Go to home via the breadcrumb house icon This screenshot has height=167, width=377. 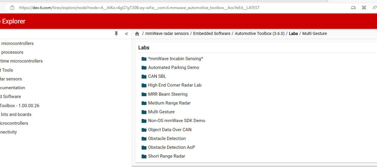[x=137, y=34]
